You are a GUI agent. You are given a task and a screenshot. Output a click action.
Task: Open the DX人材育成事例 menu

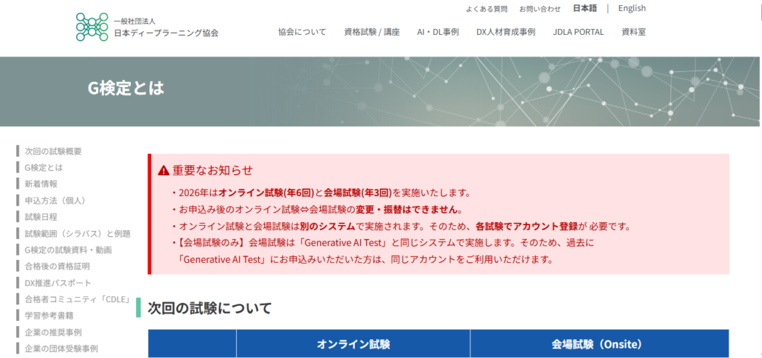coord(505,32)
